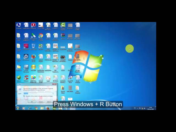Open the Computer desktop icon
Viewport: 176px width, 132px height.
pos(19,26)
